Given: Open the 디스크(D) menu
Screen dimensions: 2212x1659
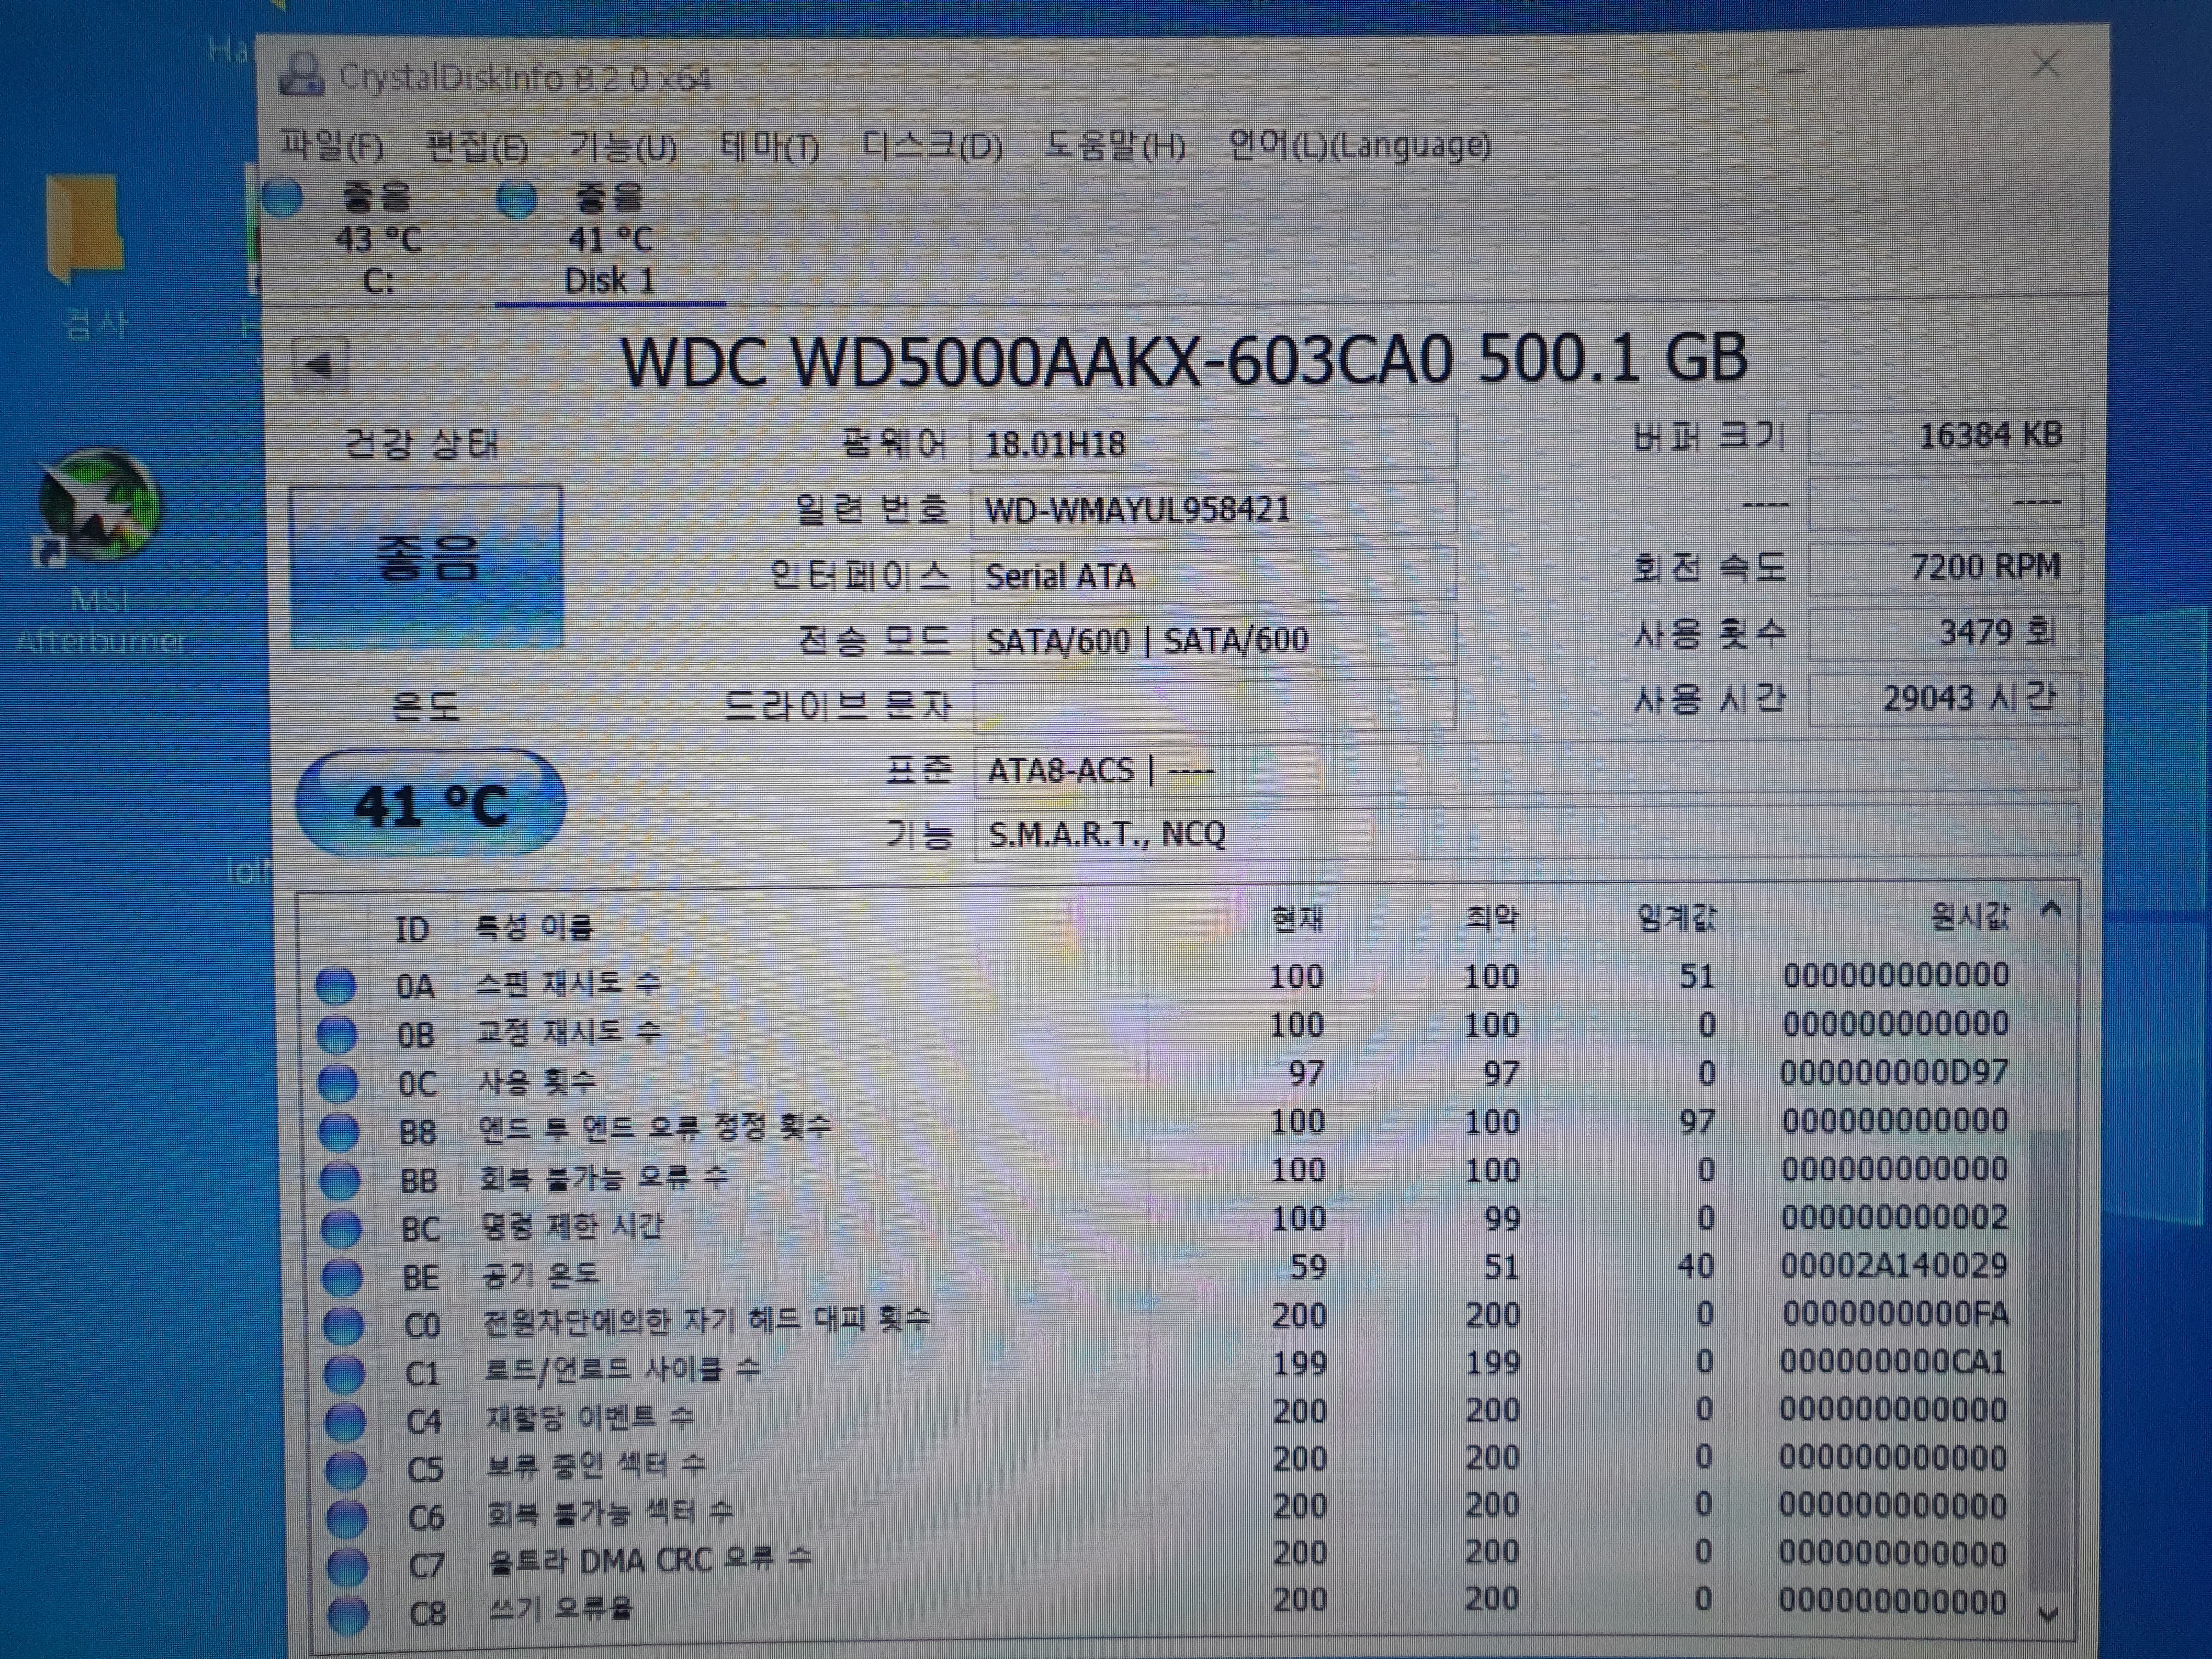Looking at the screenshot, I should [932, 147].
